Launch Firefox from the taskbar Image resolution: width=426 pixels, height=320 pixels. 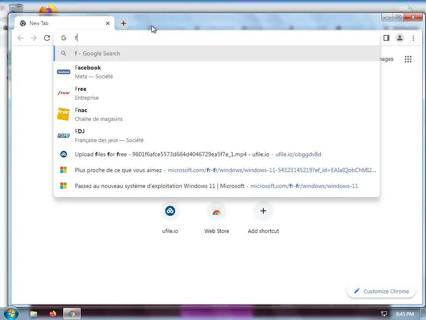click(53, 314)
